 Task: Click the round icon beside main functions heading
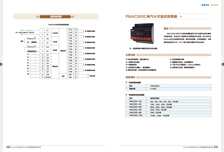click(137, 54)
